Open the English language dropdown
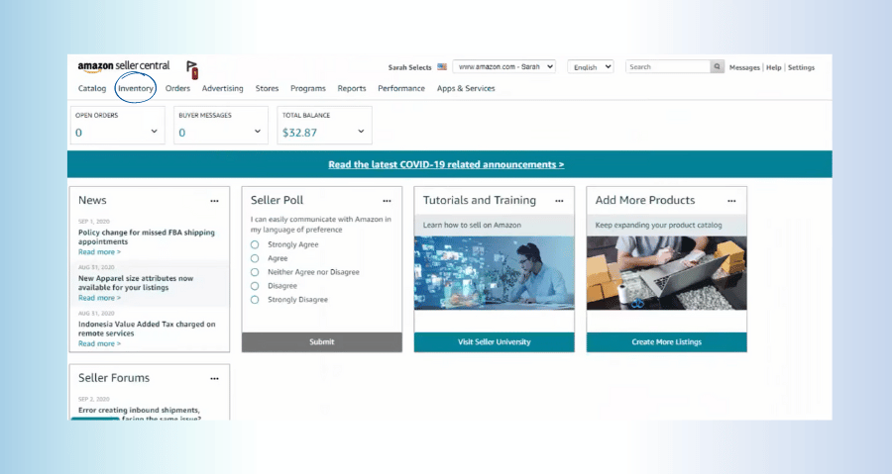 [x=591, y=67]
